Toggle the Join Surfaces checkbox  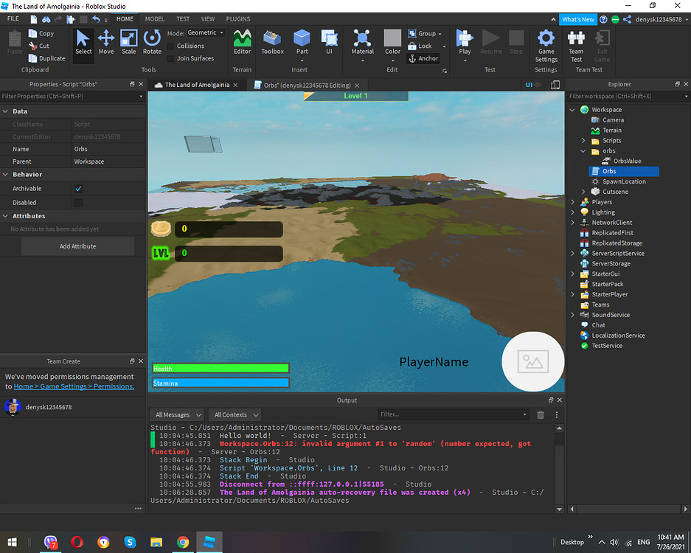(171, 58)
